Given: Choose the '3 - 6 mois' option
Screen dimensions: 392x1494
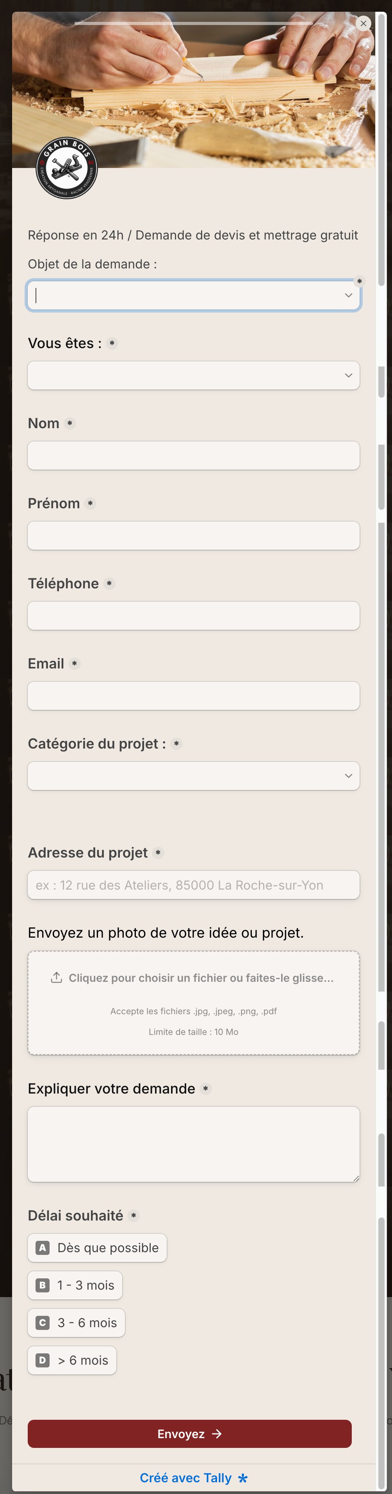Looking at the screenshot, I should [x=77, y=1323].
